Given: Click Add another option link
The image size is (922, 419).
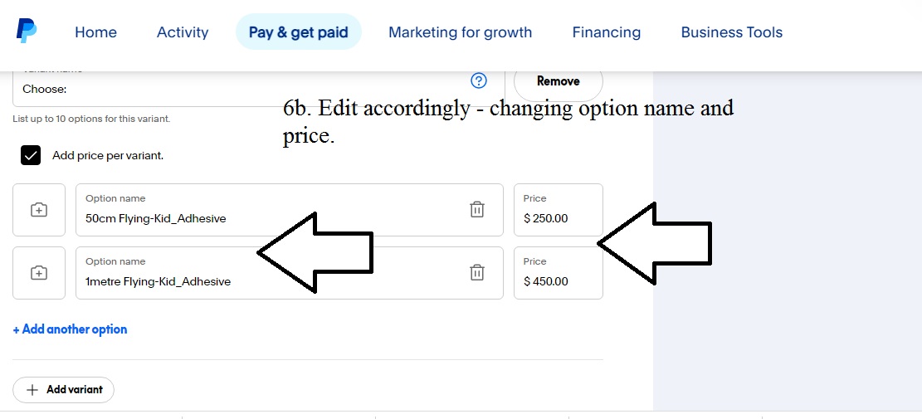Looking at the screenshot, I should click(x=70, y=329).
